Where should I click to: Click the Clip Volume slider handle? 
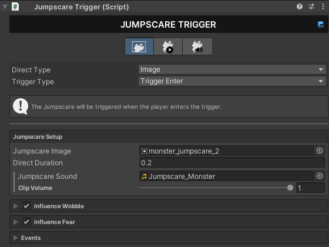pos(290,188)
